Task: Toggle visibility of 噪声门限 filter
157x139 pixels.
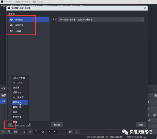Action: 11,25
